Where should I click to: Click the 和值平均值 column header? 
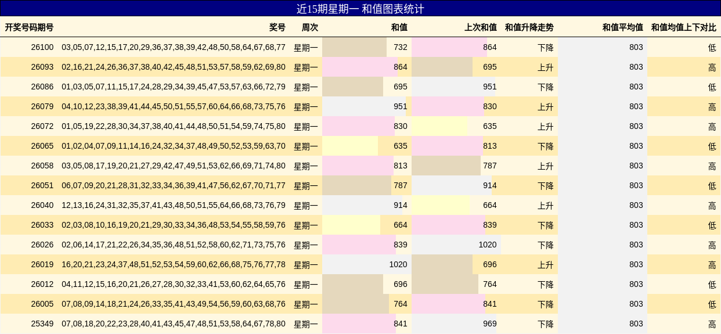coord(623,27)
